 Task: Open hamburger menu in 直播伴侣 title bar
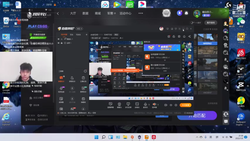[179, 29]
